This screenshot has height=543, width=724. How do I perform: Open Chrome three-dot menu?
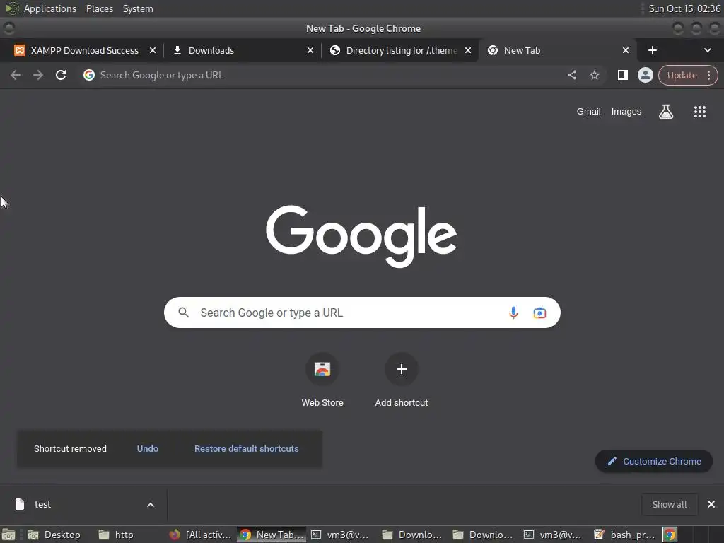708,75
